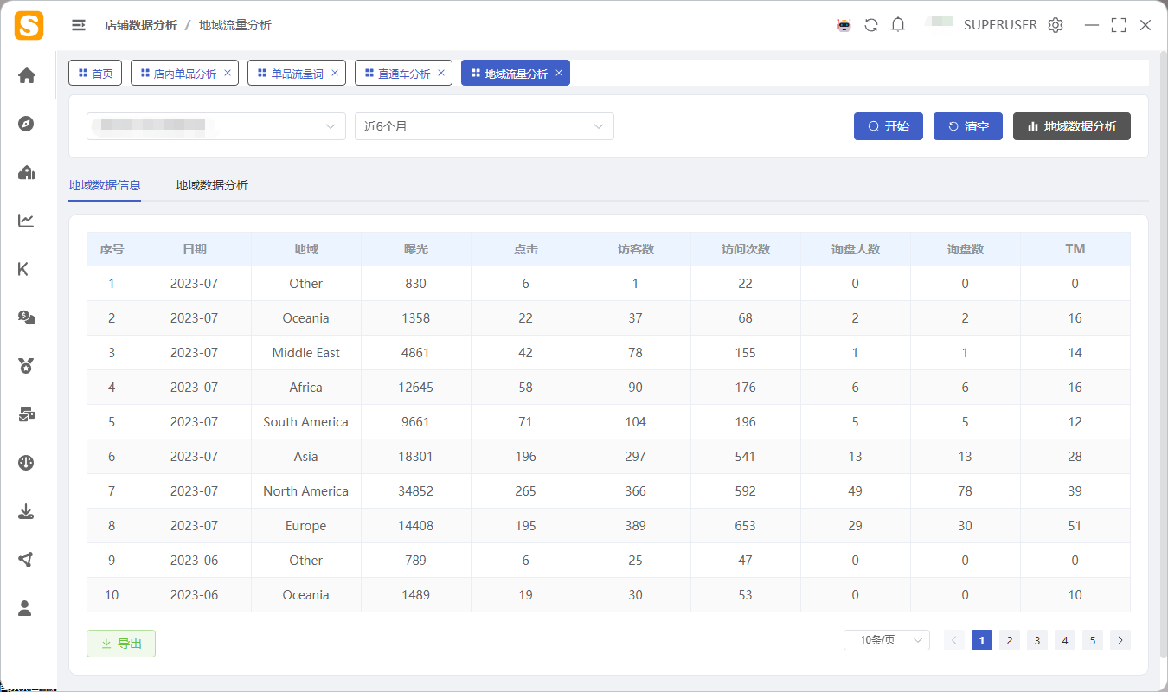Open the K letter sidebar icon
Screen dimensions: 1168x692
click(x=23, y=269)
